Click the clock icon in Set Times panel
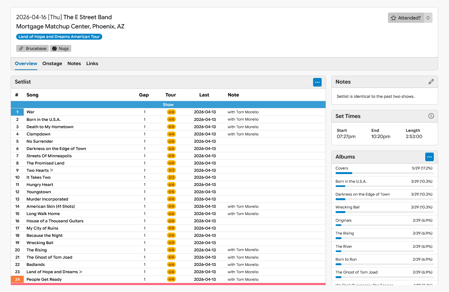 pyautogui.click(x=431, y=116)
